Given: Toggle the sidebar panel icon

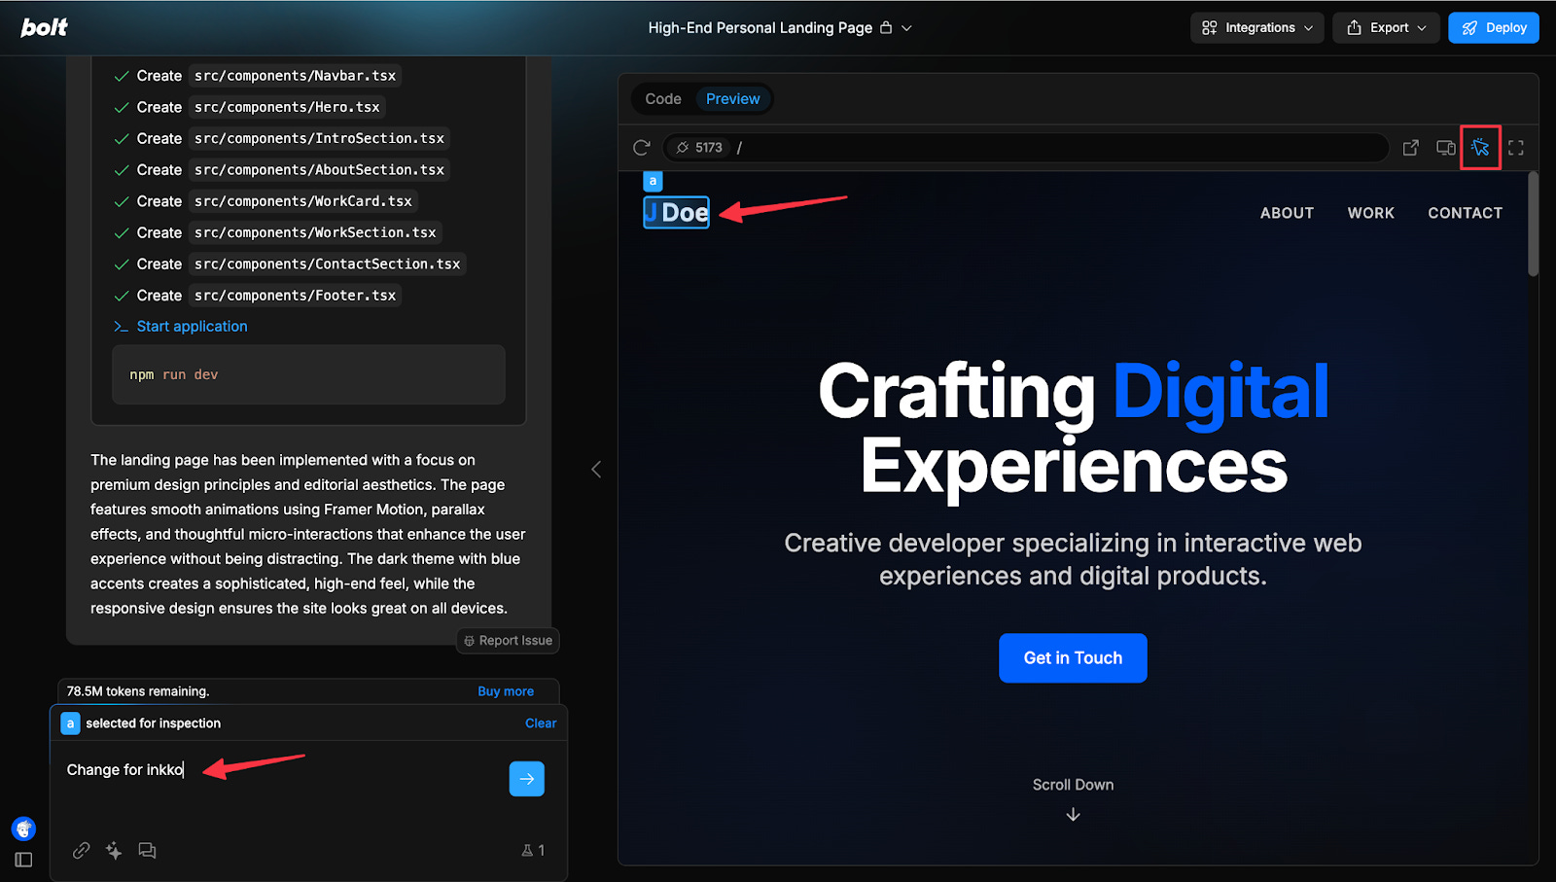Looking at the screenshot, I should point(24,860).
